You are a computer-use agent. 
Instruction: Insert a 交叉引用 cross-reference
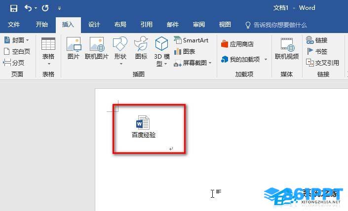(x=322, y=63)
